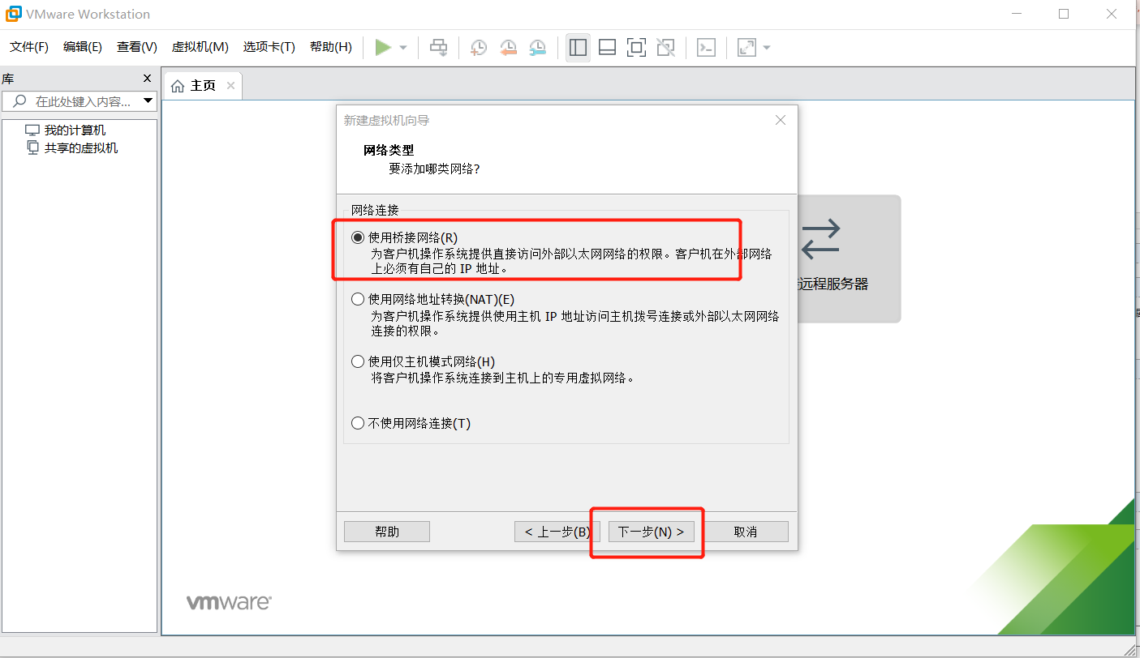Open the 查看(V) menu
Image resolution: width=1140 pixels, height=658 pixels.
[x=137, y=47]
